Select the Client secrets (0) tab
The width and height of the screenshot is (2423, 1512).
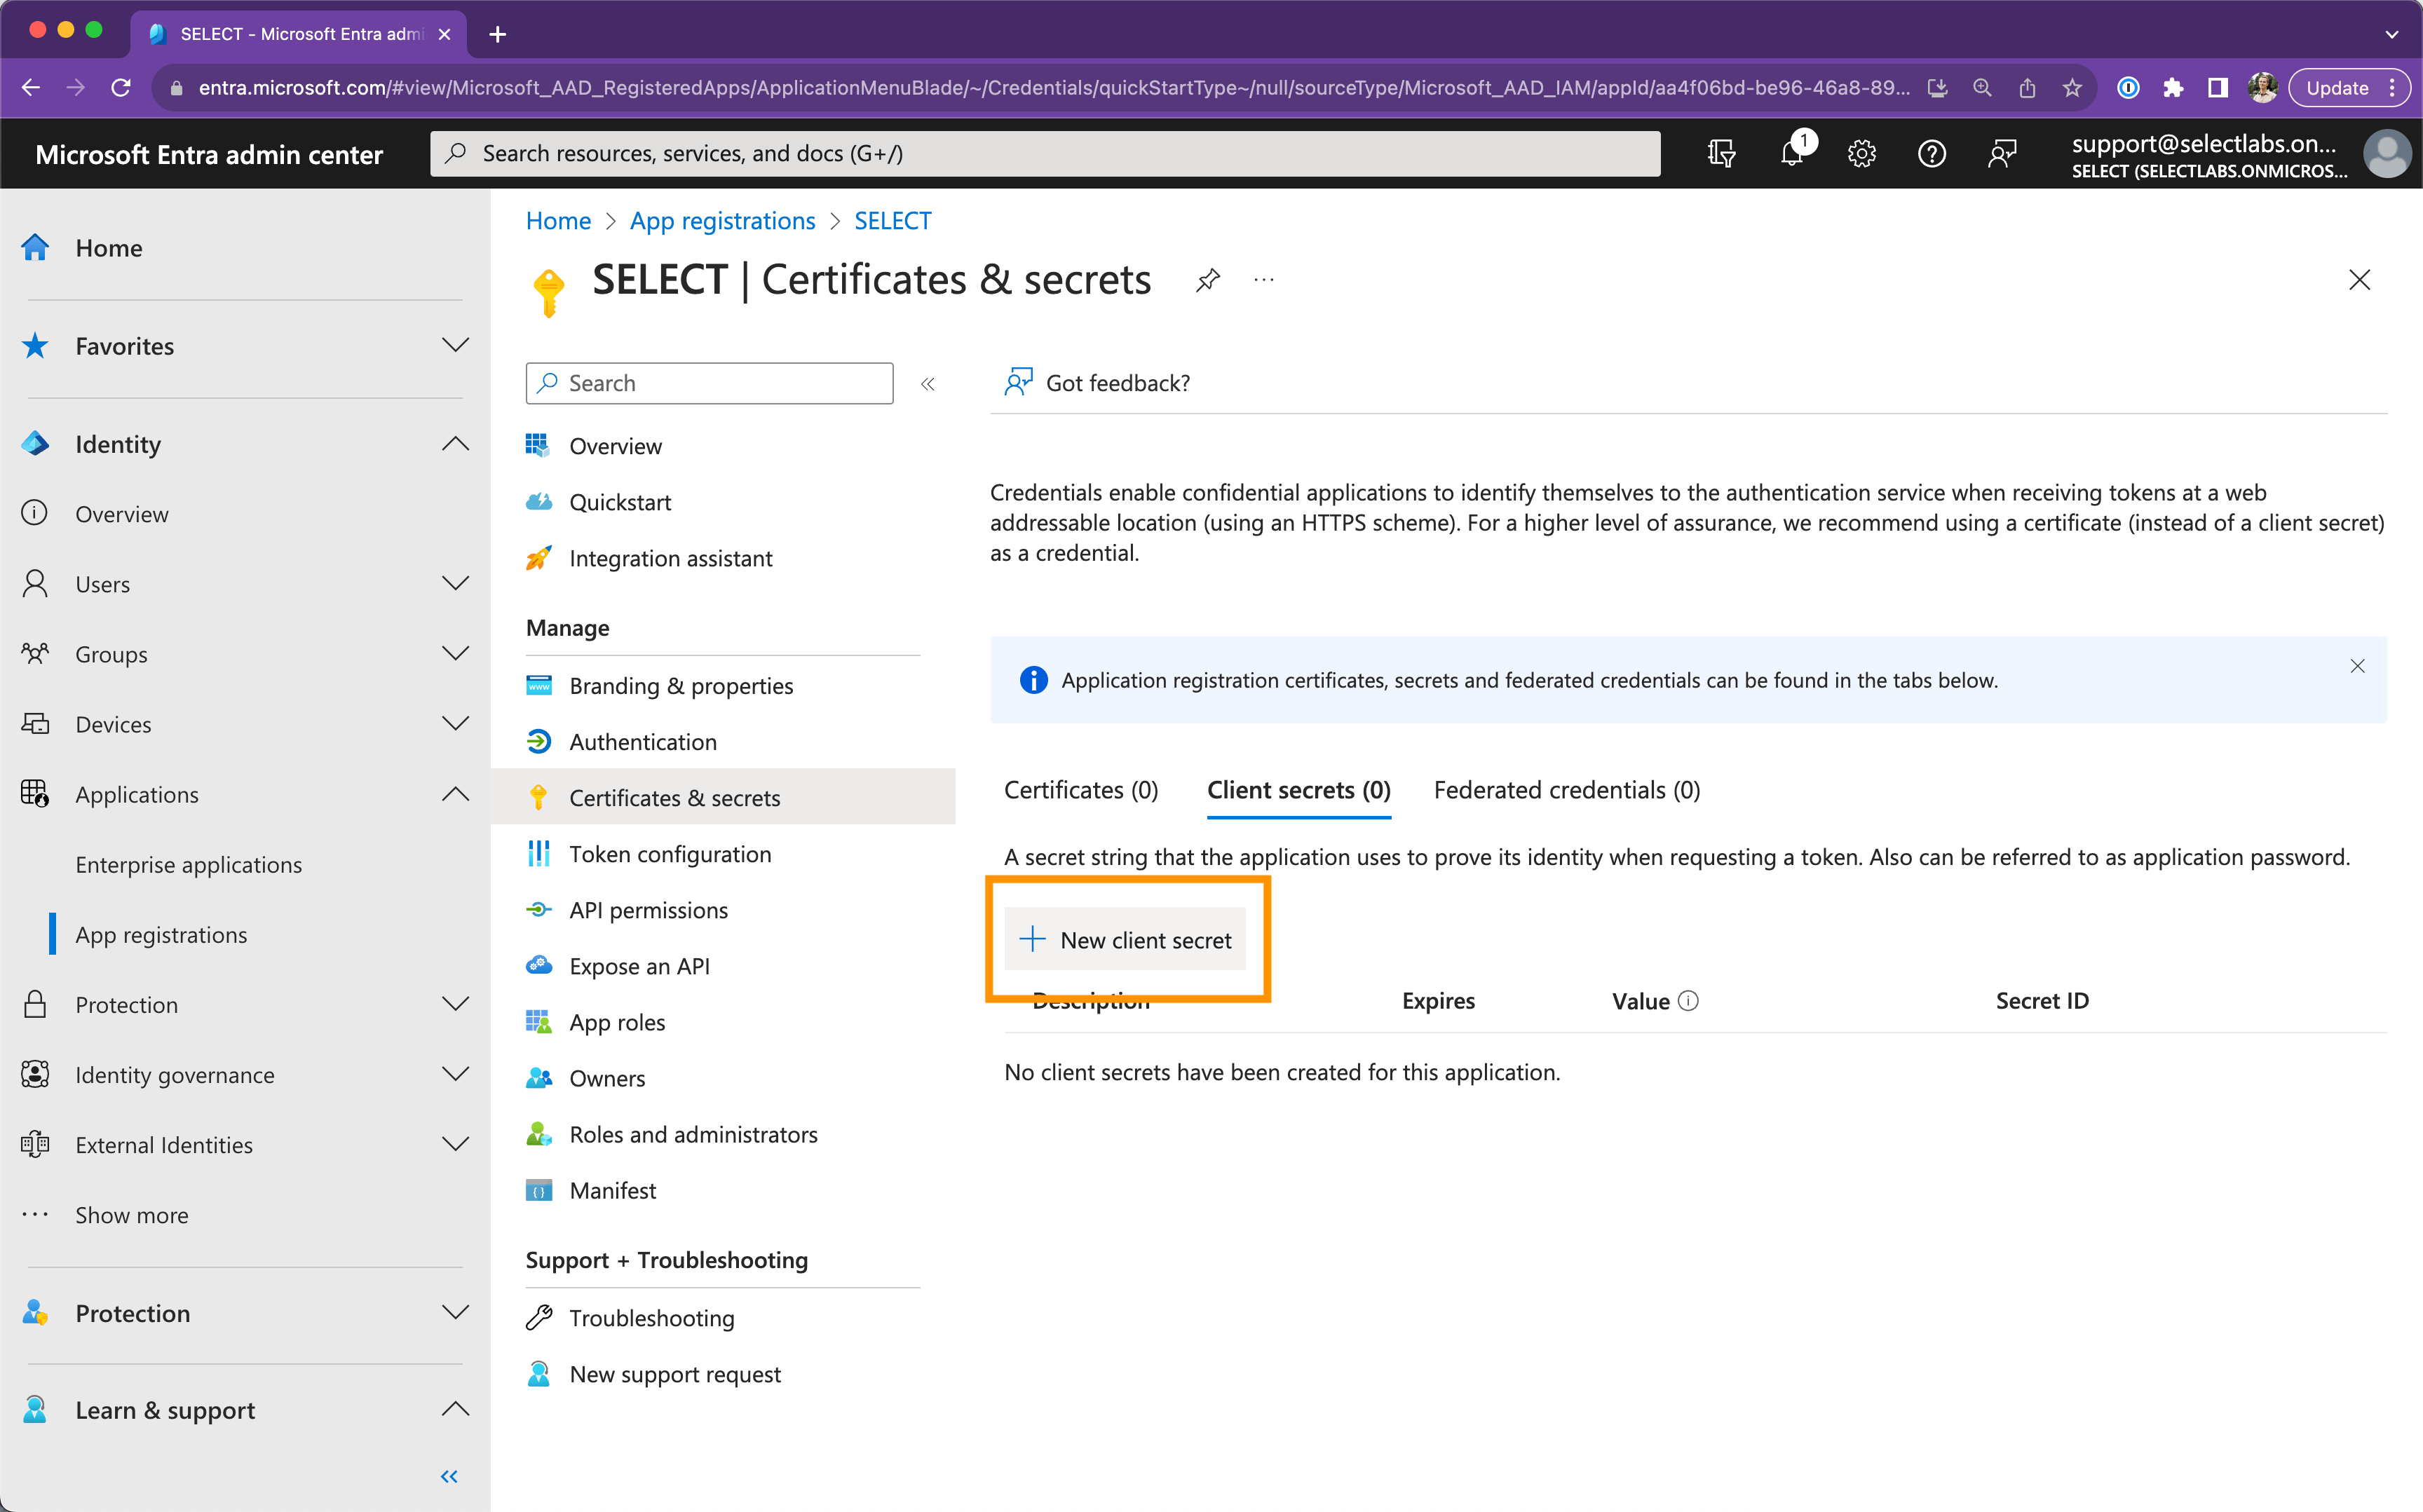click(x=1298, y=790)
